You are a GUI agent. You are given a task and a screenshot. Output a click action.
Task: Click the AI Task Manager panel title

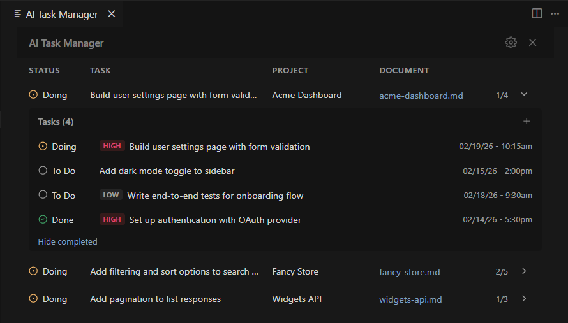tap(66, 43)
